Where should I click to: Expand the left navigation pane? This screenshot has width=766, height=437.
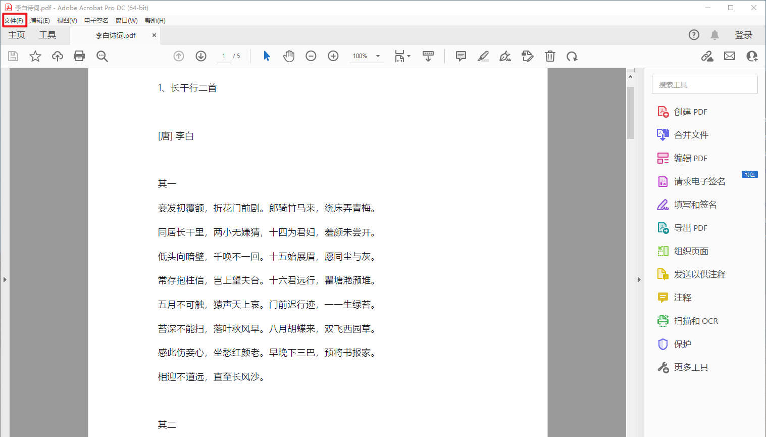(5, 279)
